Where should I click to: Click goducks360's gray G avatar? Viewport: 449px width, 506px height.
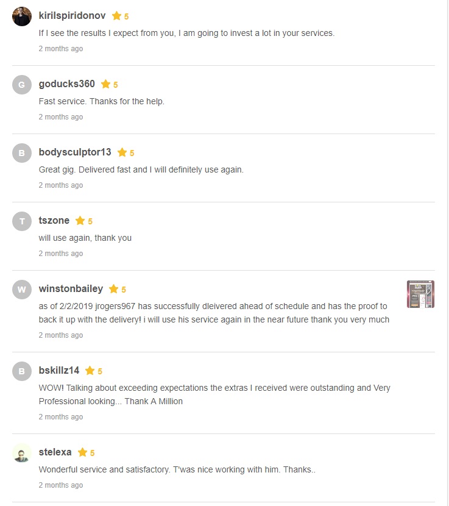pos(22,85)
